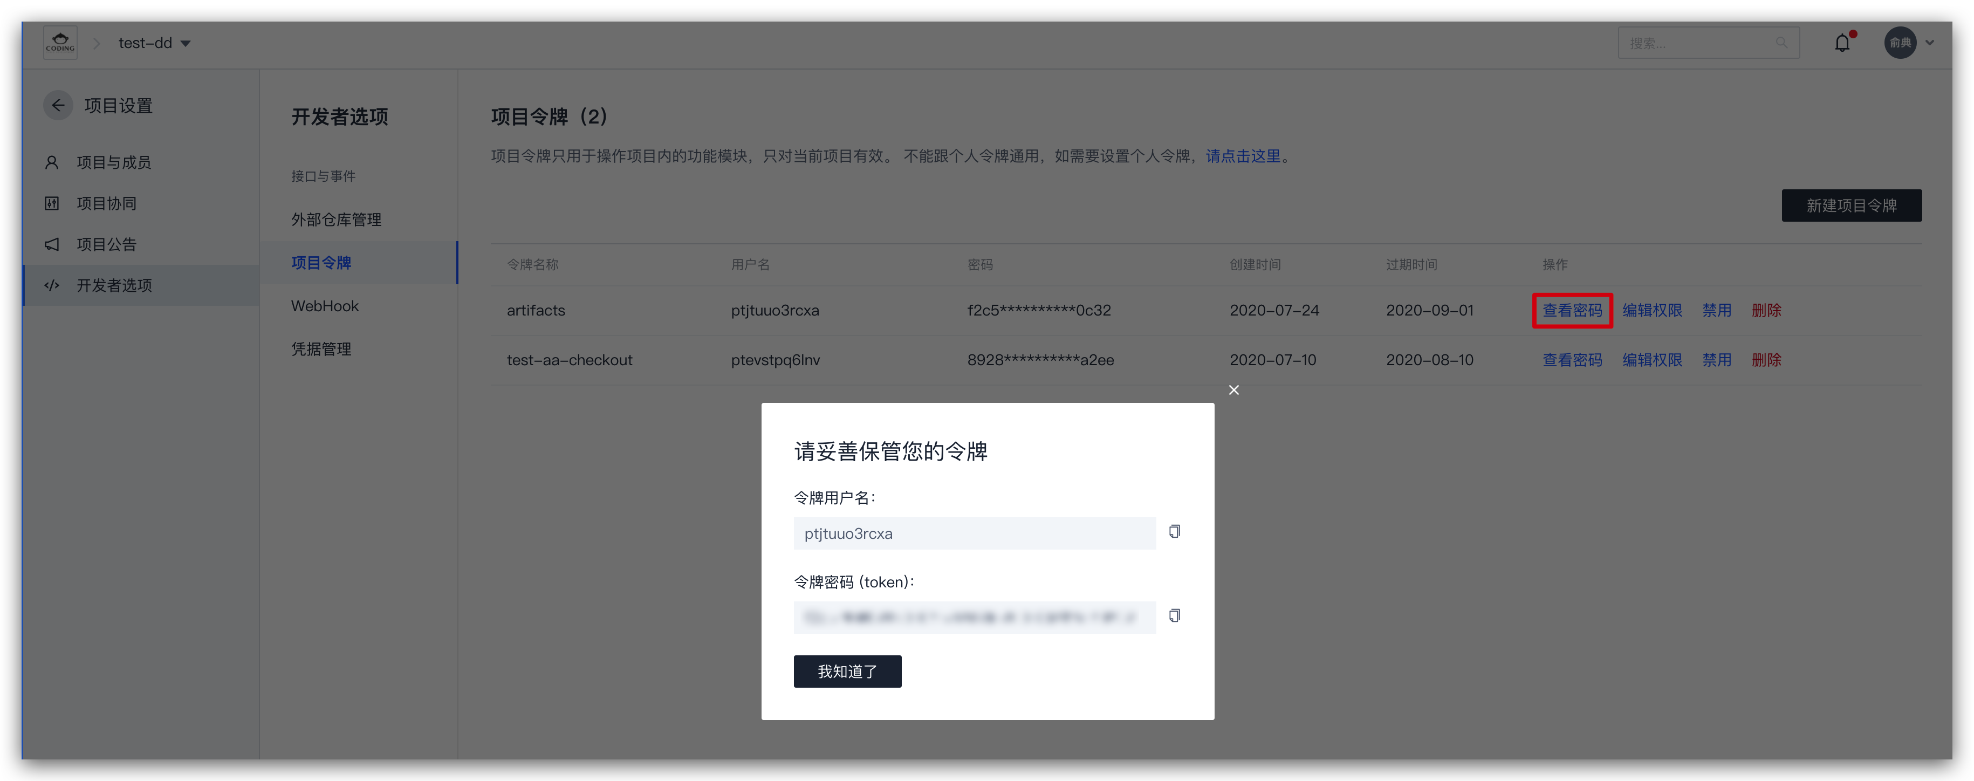Expand the user account menu arrow
The width and height of the screenshot is (1974, 781).
pyautogui.click(x=1930, y=44)
